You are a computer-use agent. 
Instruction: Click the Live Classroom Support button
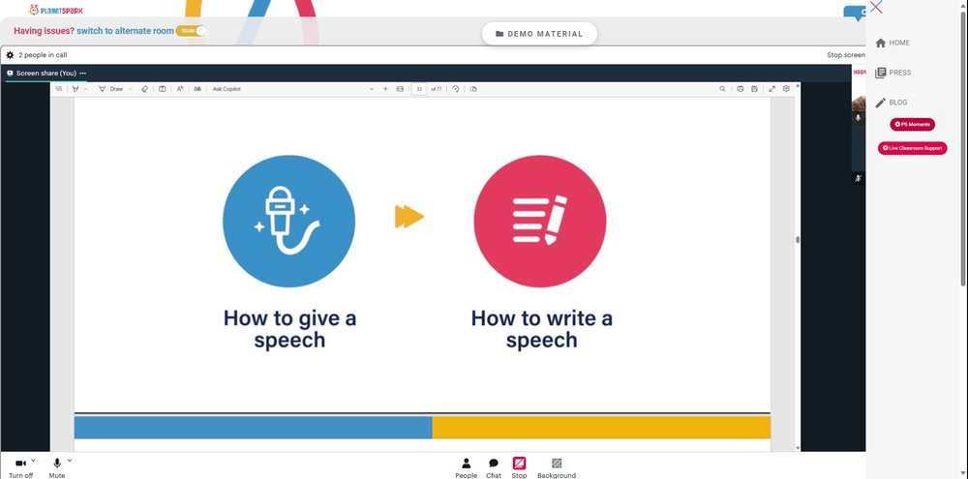[913, 148]
